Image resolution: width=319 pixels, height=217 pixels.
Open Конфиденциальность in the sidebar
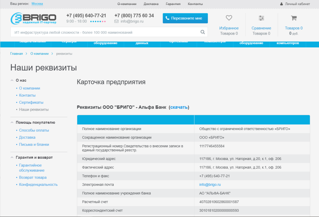38,185
